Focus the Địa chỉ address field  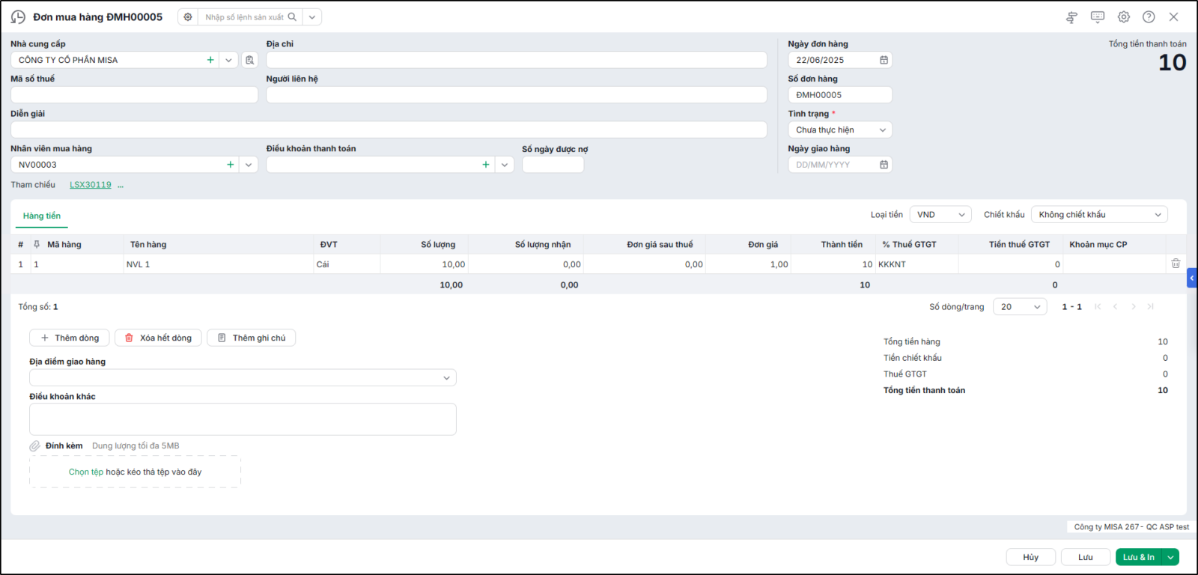point(516,60)
